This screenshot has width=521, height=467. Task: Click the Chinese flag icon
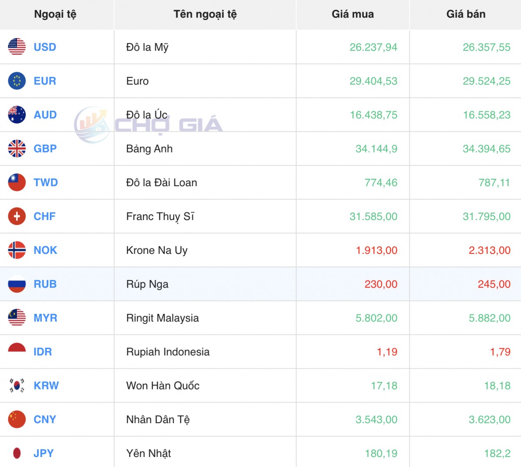17,420
